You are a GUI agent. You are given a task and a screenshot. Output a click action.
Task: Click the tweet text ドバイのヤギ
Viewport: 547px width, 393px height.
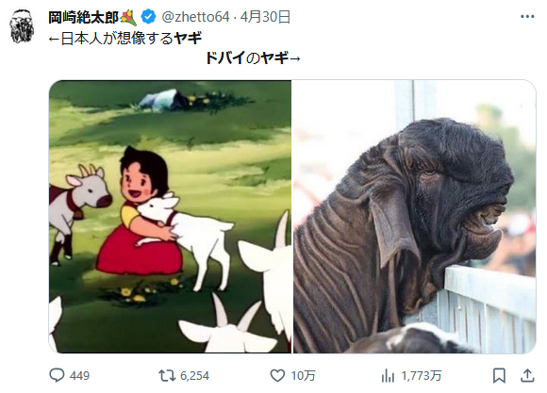point(247,57)
